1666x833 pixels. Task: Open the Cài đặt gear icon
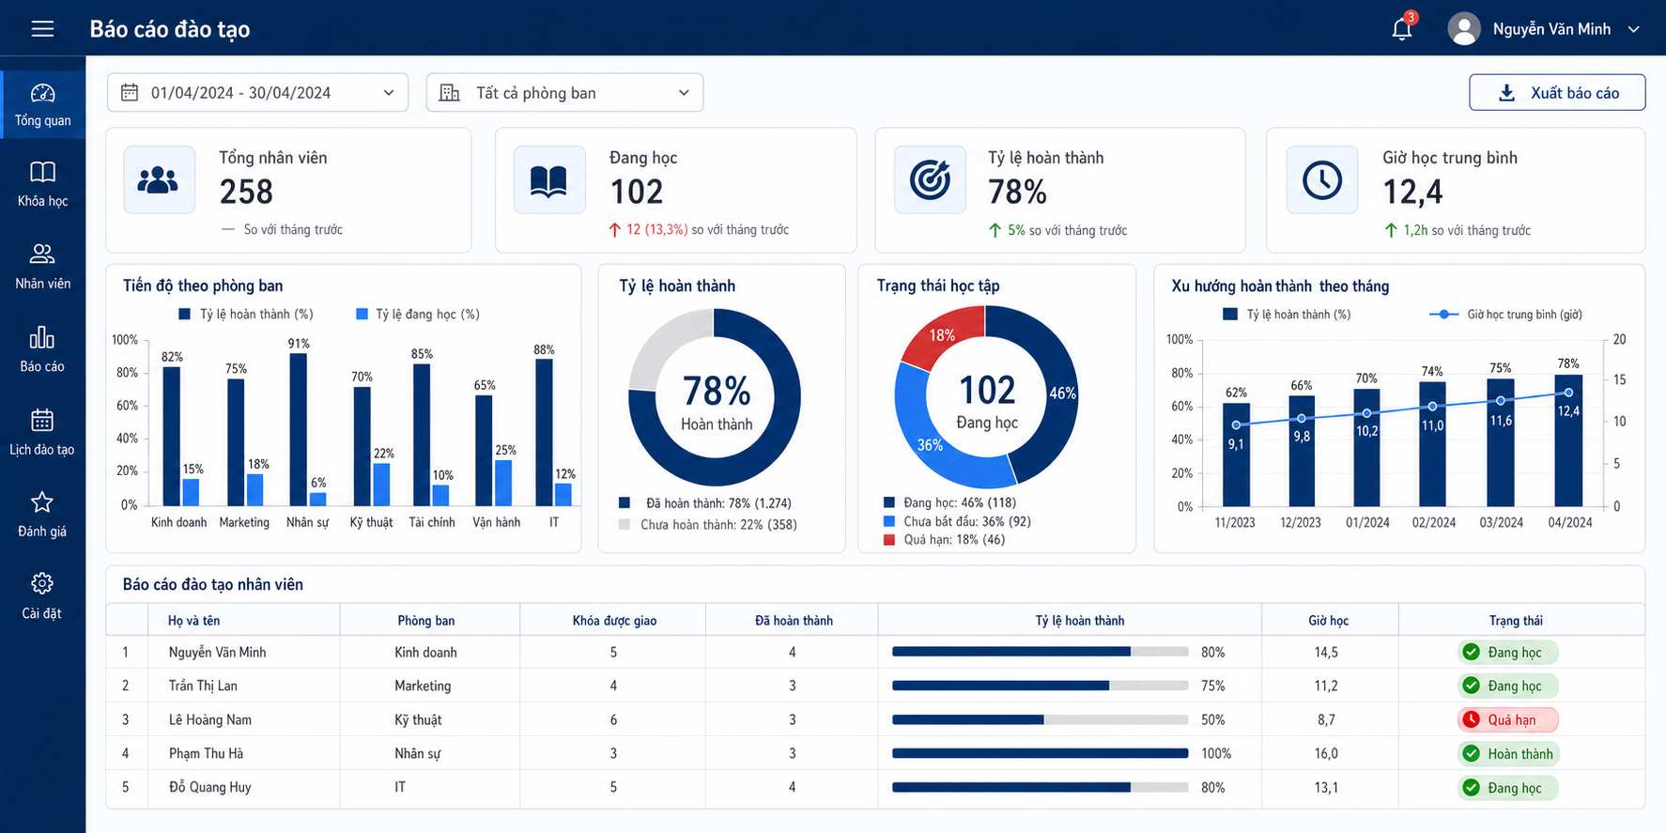[42, 583]
